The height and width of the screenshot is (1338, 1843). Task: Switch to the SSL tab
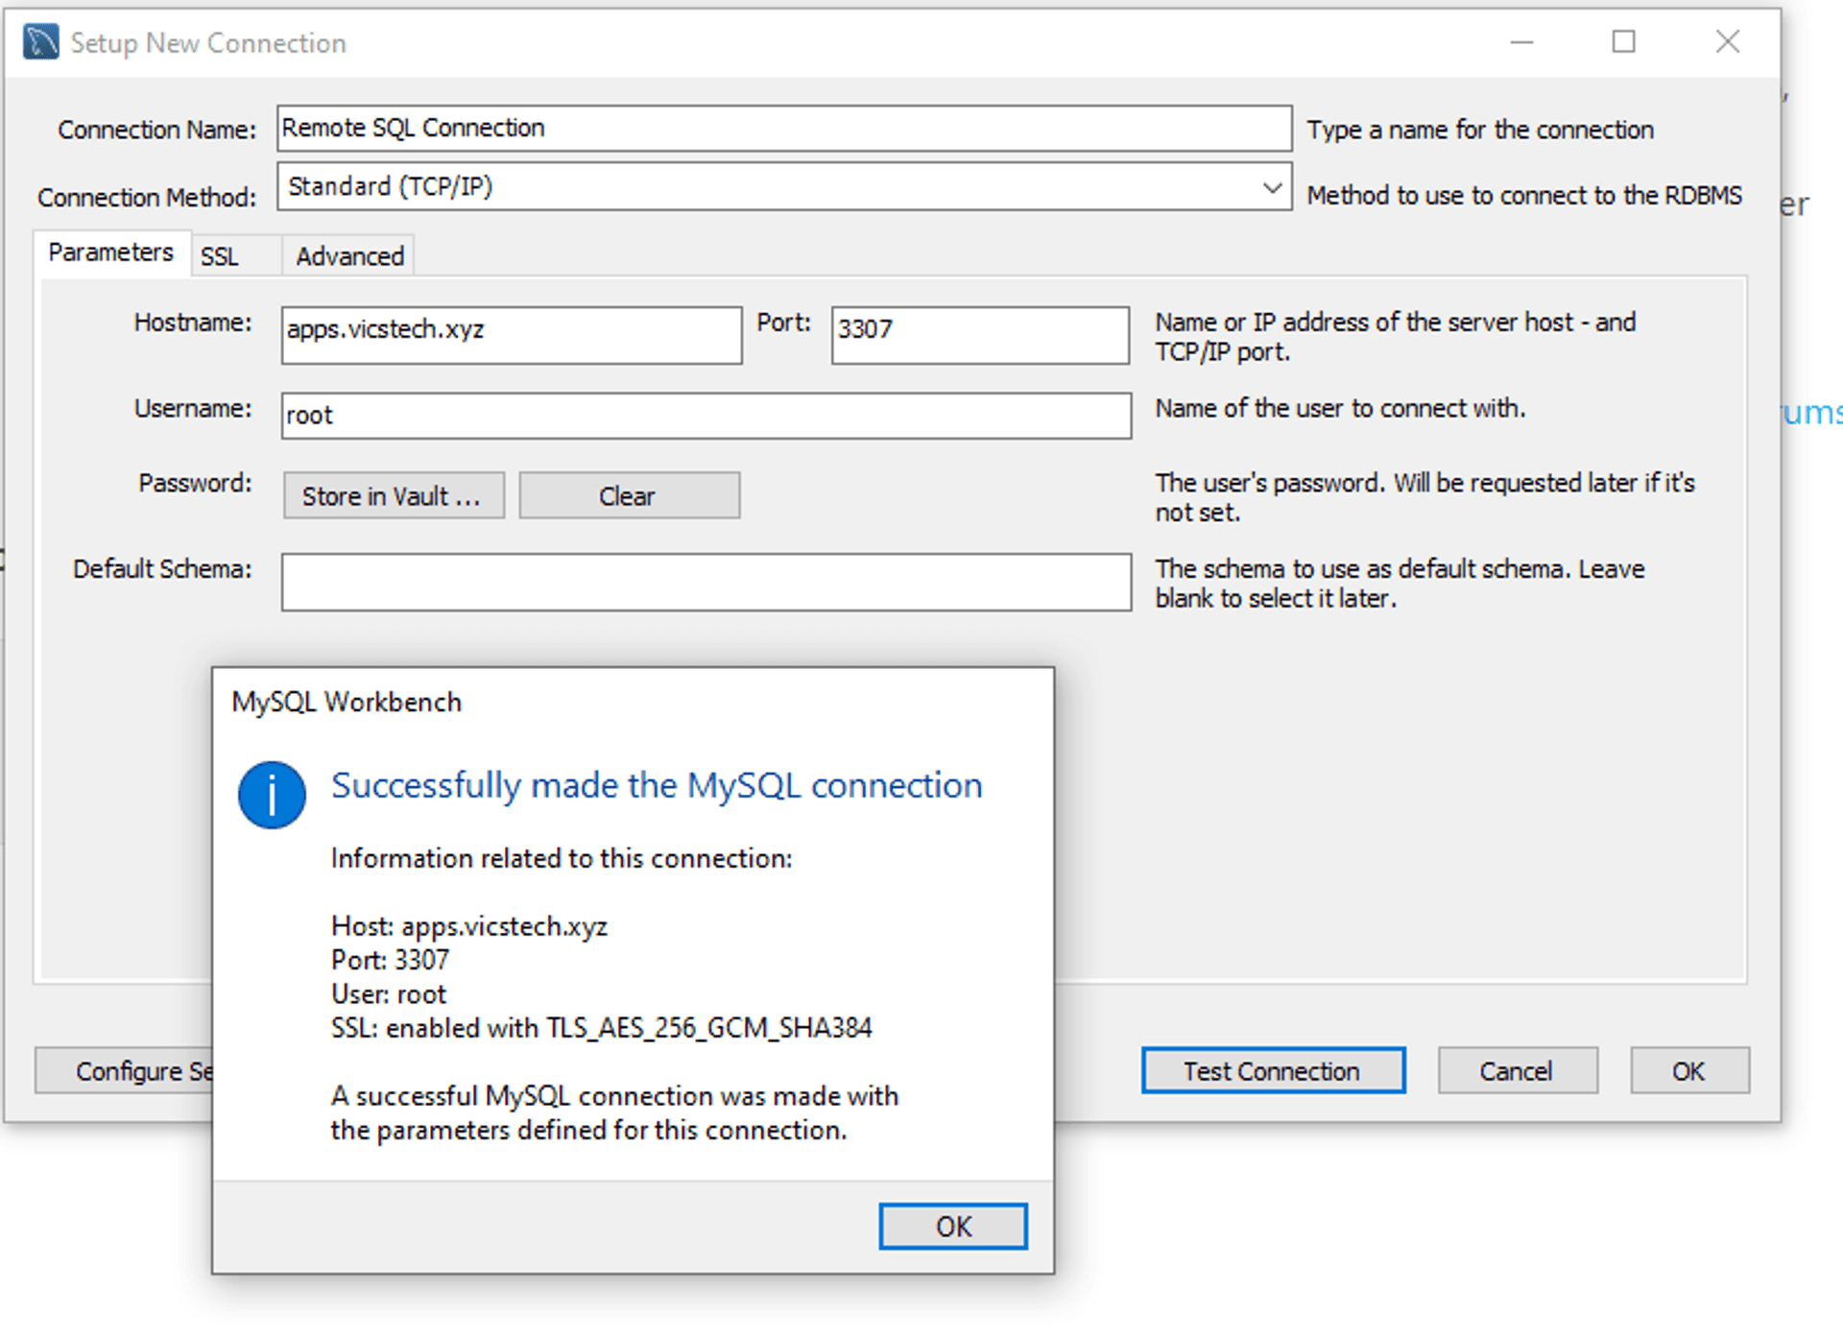click(x=220, y=256)
